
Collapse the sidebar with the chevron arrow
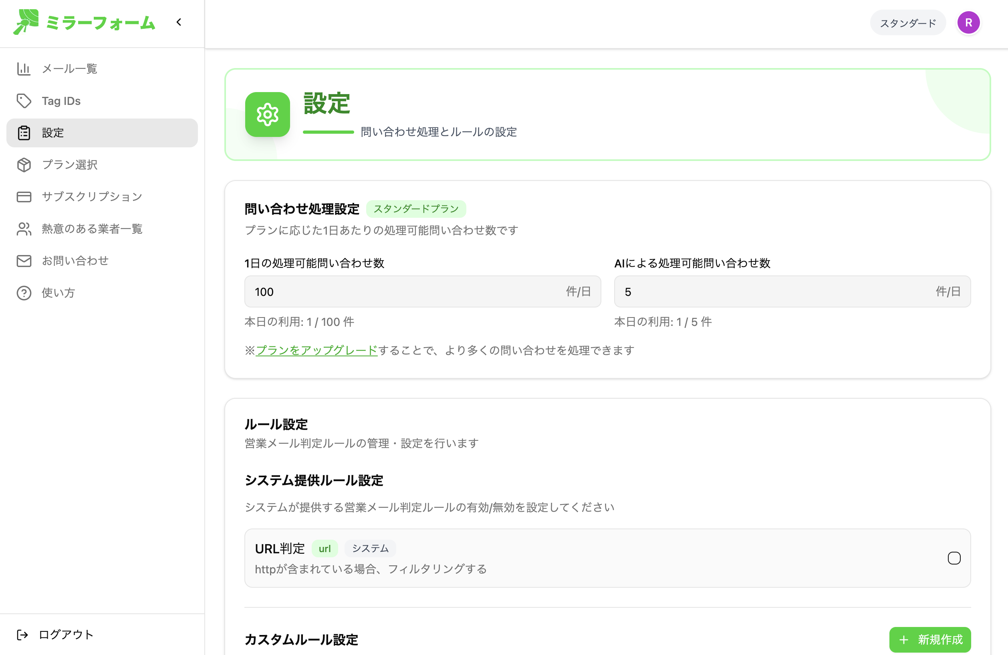(x=179, y=22)
